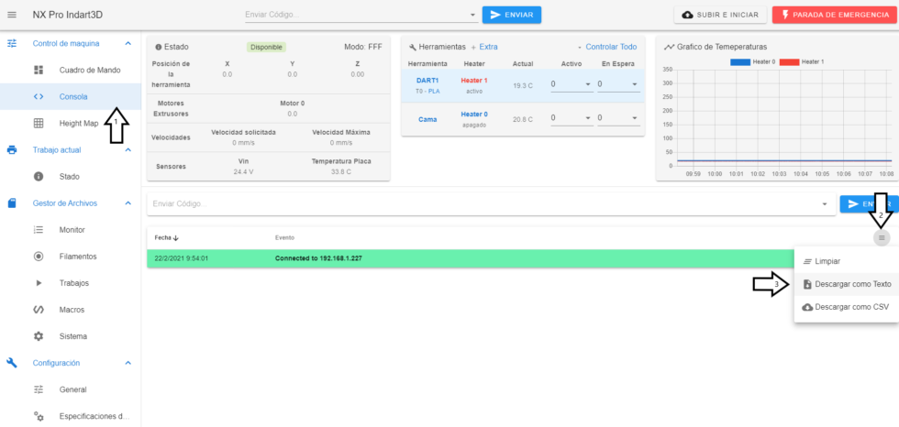Image resolution: width=899 pixels, height=427 pixels.
Task: Collapse the Trabajo actual section
Action: point(128,150)
